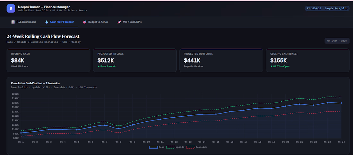Viewport: 353px width, 155px height.
Task: Click the Base line point at Wk 8
Action: (118, 128)
